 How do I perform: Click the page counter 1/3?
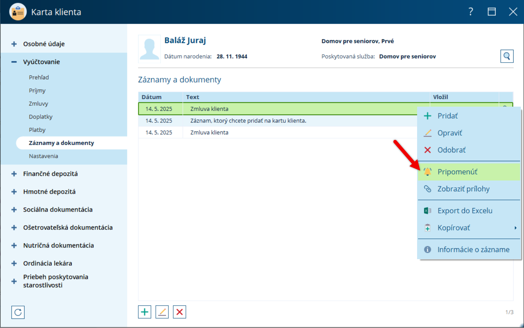(x=509, y=312)
